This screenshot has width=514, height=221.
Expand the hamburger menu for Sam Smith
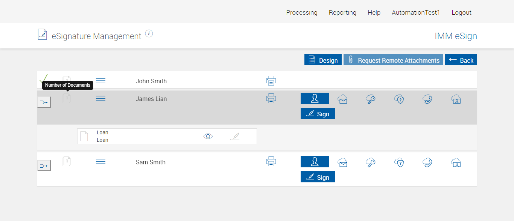coord(100,161)
